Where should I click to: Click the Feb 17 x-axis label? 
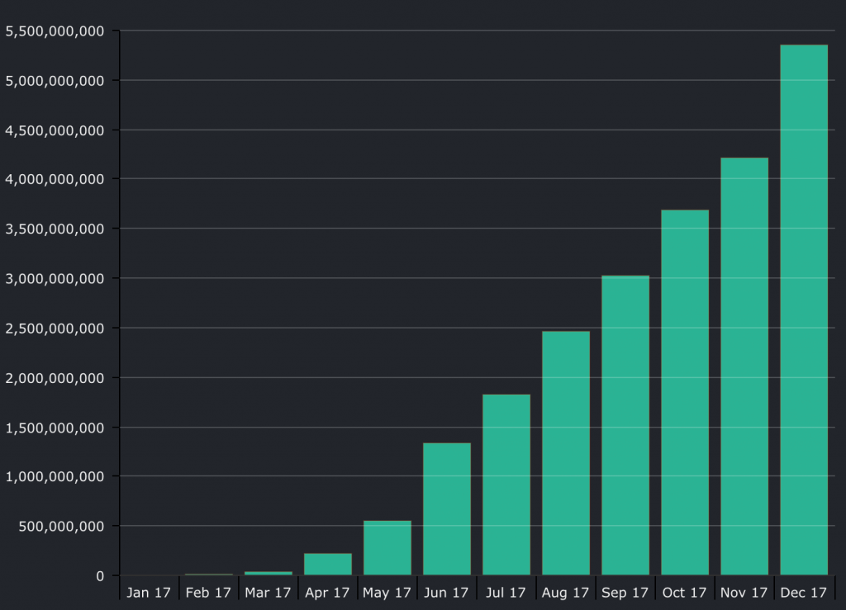point(208,593)
